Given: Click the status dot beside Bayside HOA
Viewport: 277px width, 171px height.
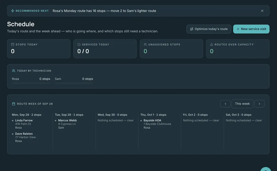Looking at the screenshot, I should (x=141, y=121).
